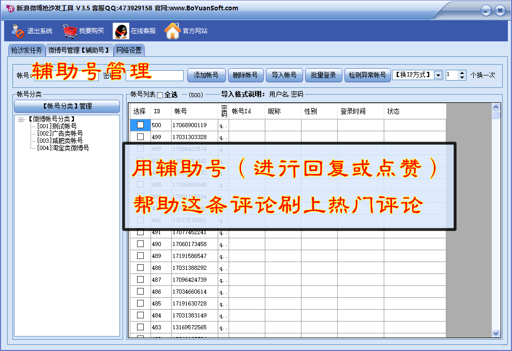Screen dimensions: 512x351
Task: Select account cell 13169572565
Action: point(194,327)
